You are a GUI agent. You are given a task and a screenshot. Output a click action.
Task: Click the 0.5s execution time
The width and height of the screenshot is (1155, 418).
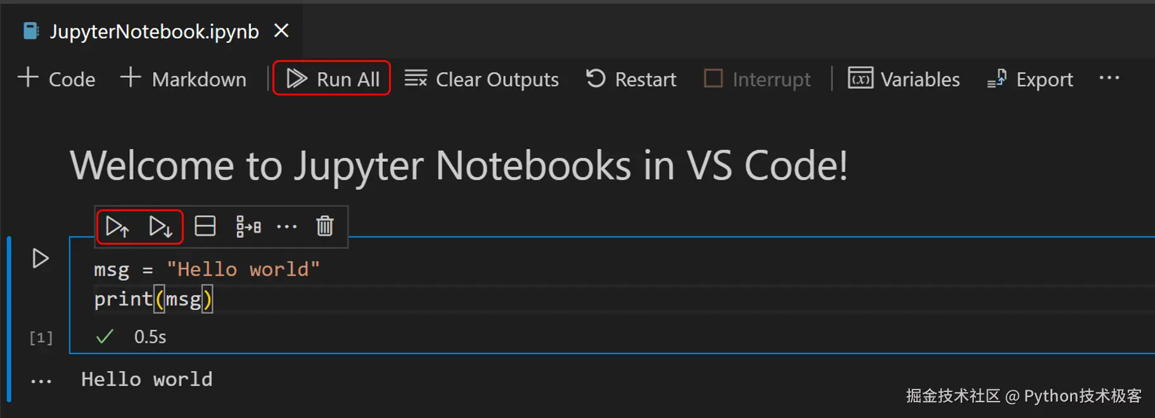point(150,337)
